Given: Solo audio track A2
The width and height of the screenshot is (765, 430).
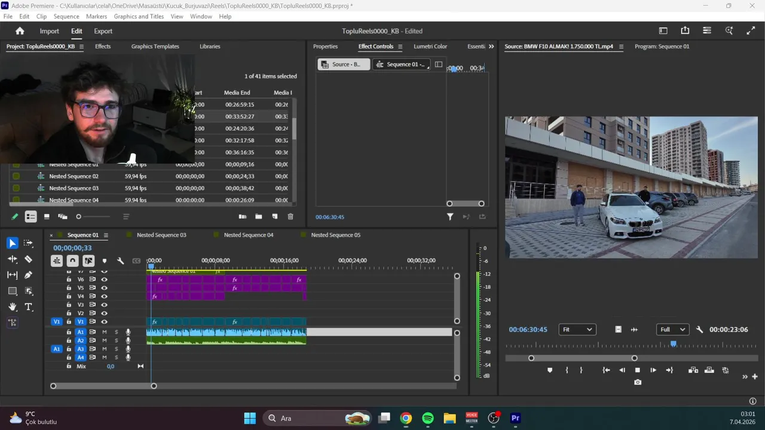Looking at the screenshot, I should click(x=117, y=340).
